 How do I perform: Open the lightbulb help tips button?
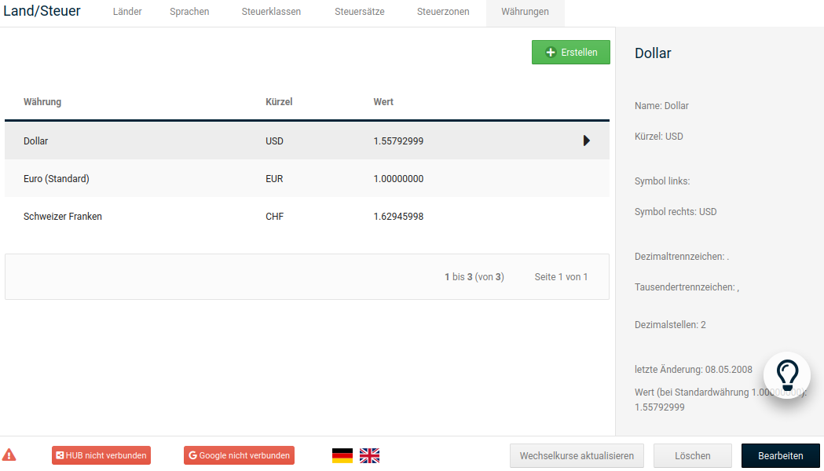(786, 374)
